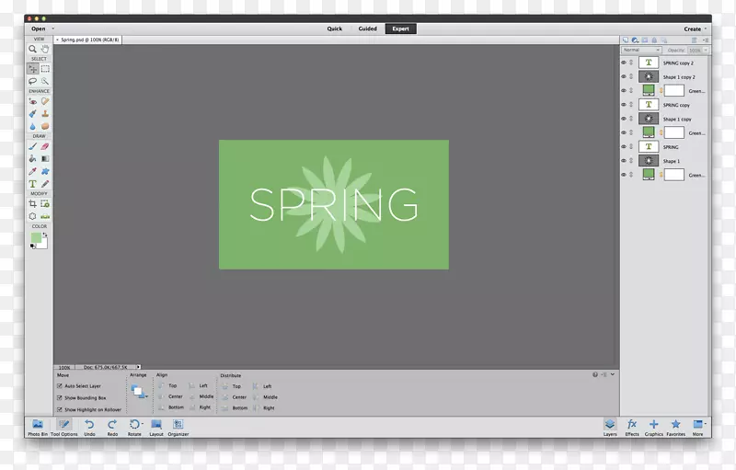Uncheck Auto Select Layer
This screenshot has height=470, width=736.
[60, 386]
